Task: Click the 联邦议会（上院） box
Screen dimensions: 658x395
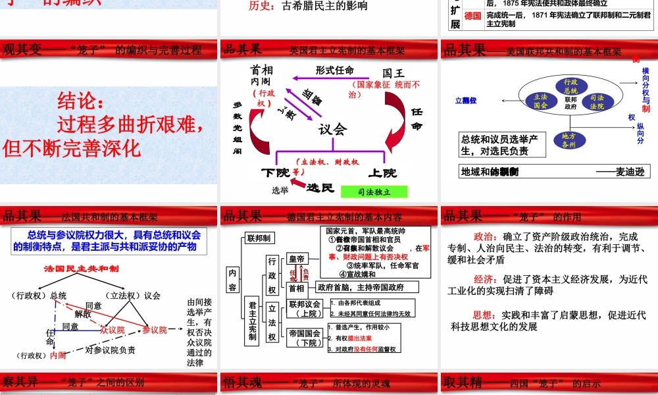Action: (x=305, y=309)
